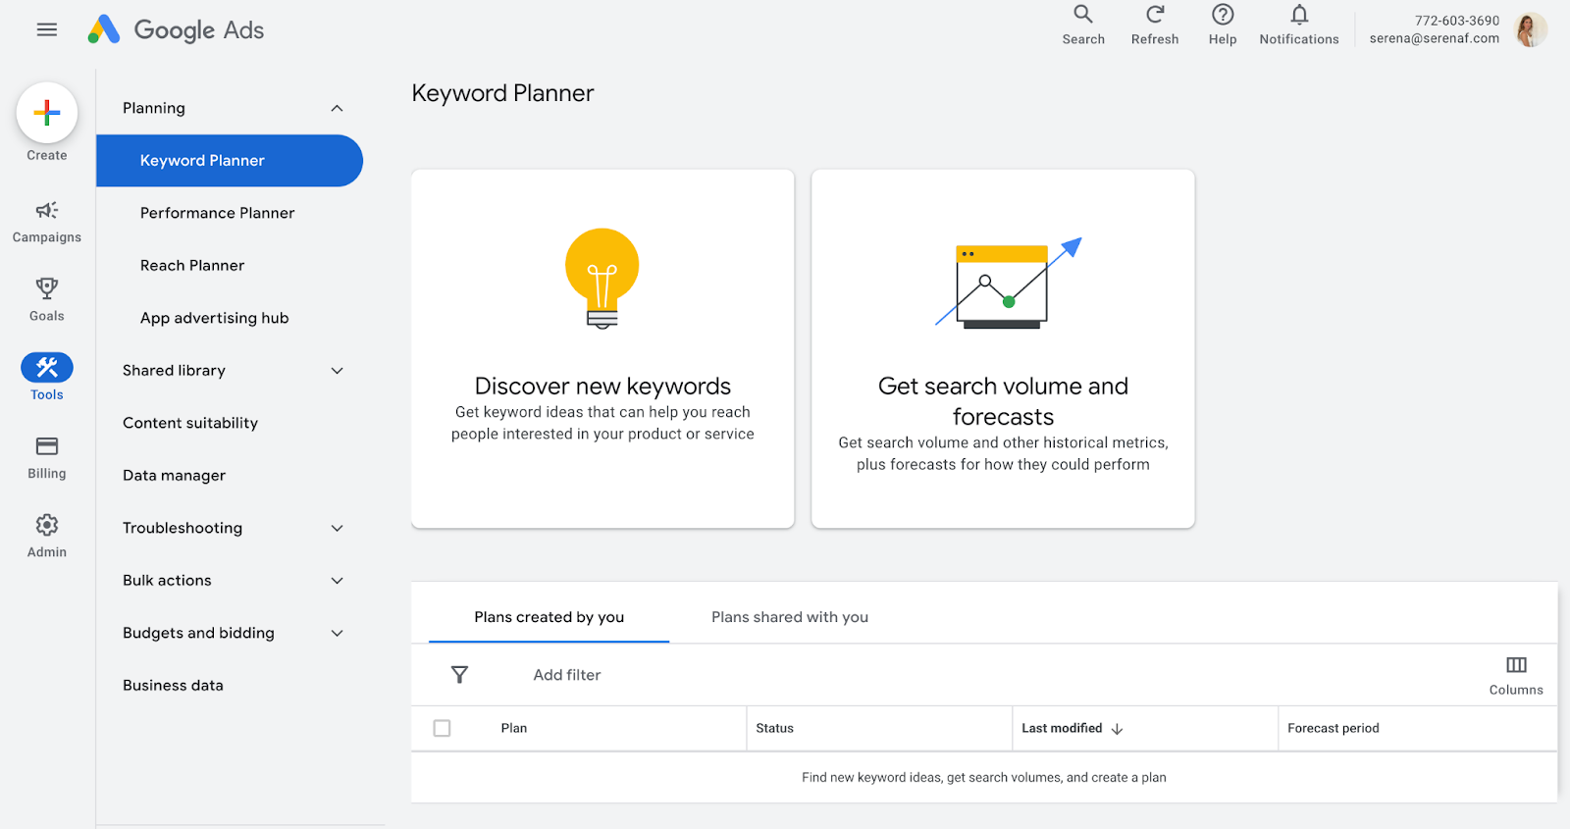
Task: Click the Keyword Planner page heading
Action: (502, 93)
